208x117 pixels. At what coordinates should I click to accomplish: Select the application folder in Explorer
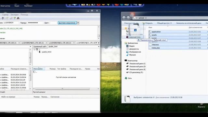pyautogui.click(x=156, y=32)
